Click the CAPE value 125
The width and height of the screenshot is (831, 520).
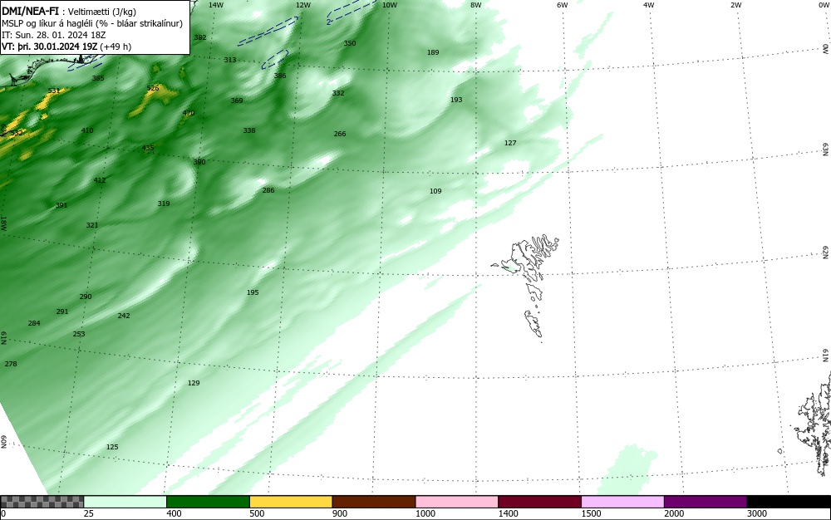(x=112, y=447)
